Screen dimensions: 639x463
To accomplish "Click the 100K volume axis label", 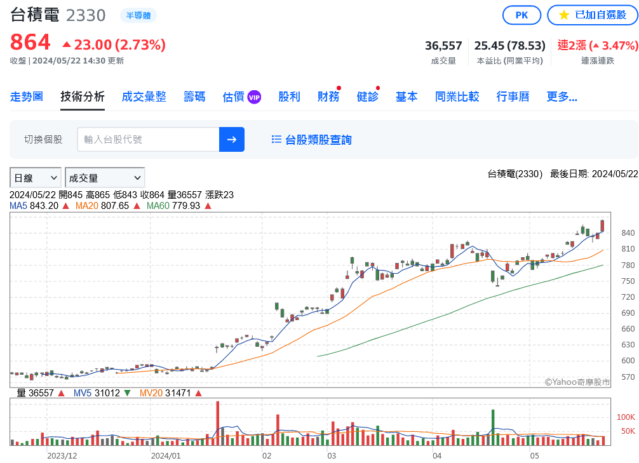I will click(626, 417).
